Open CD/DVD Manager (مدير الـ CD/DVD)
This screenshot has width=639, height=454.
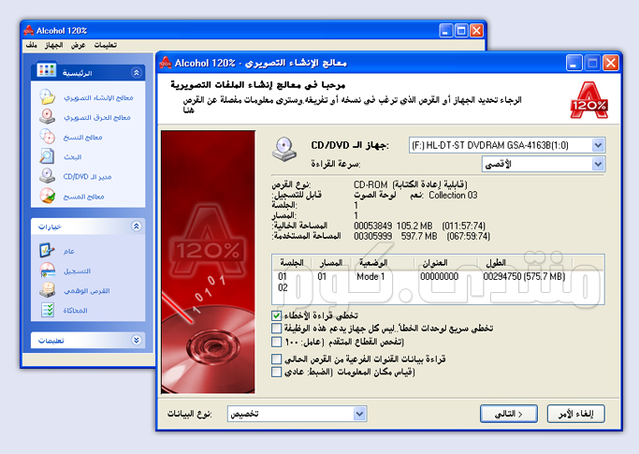click(48, 176)
